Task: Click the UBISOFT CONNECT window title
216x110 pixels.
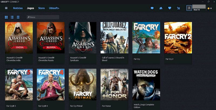Action: (x=10, y=2)
